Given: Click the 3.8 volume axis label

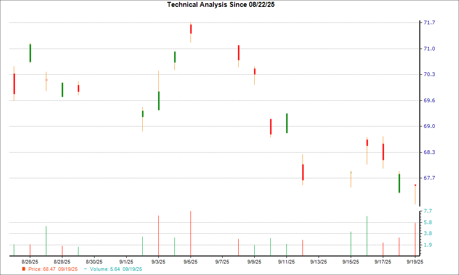Looking at the screenshot, I should (428, 233).
